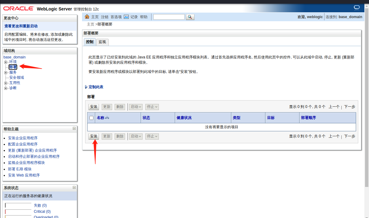
Task: Click the 类型 column header
Action: tap(237, 118)
